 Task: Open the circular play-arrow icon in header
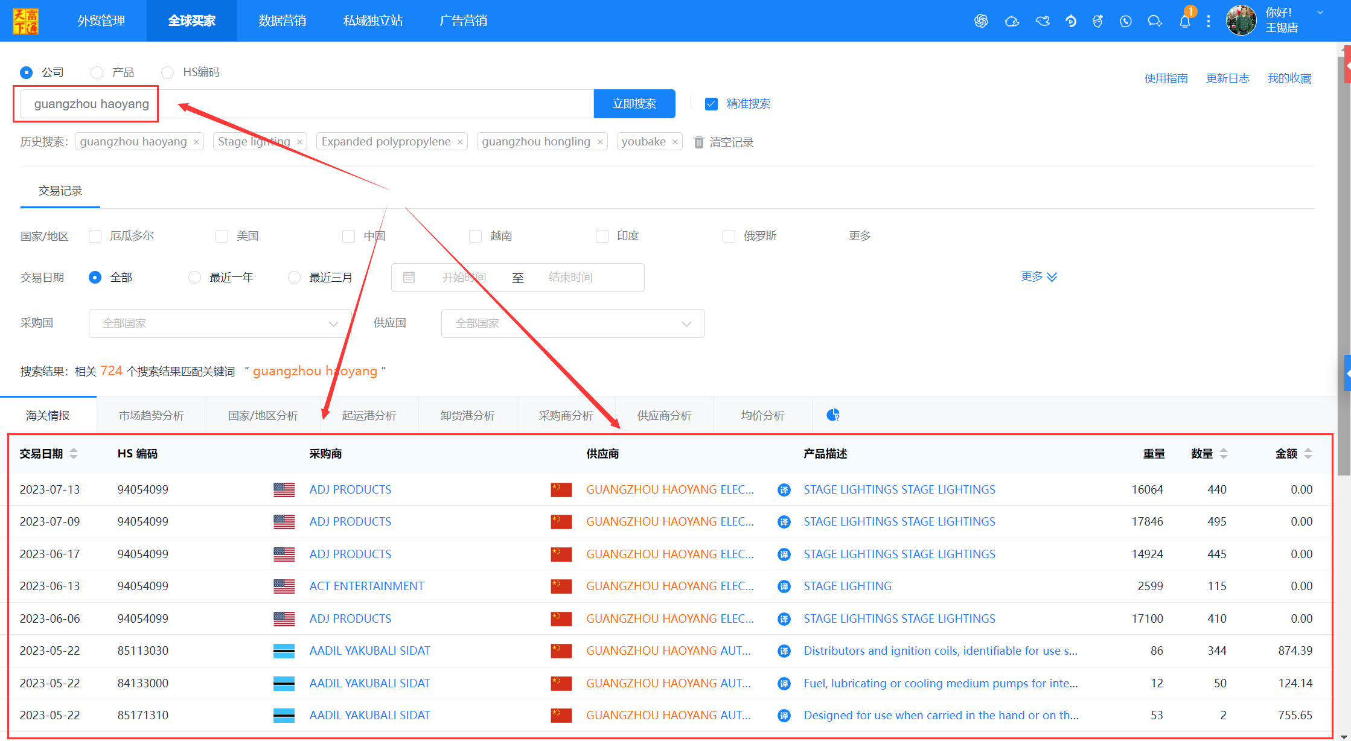point(1071,21)
